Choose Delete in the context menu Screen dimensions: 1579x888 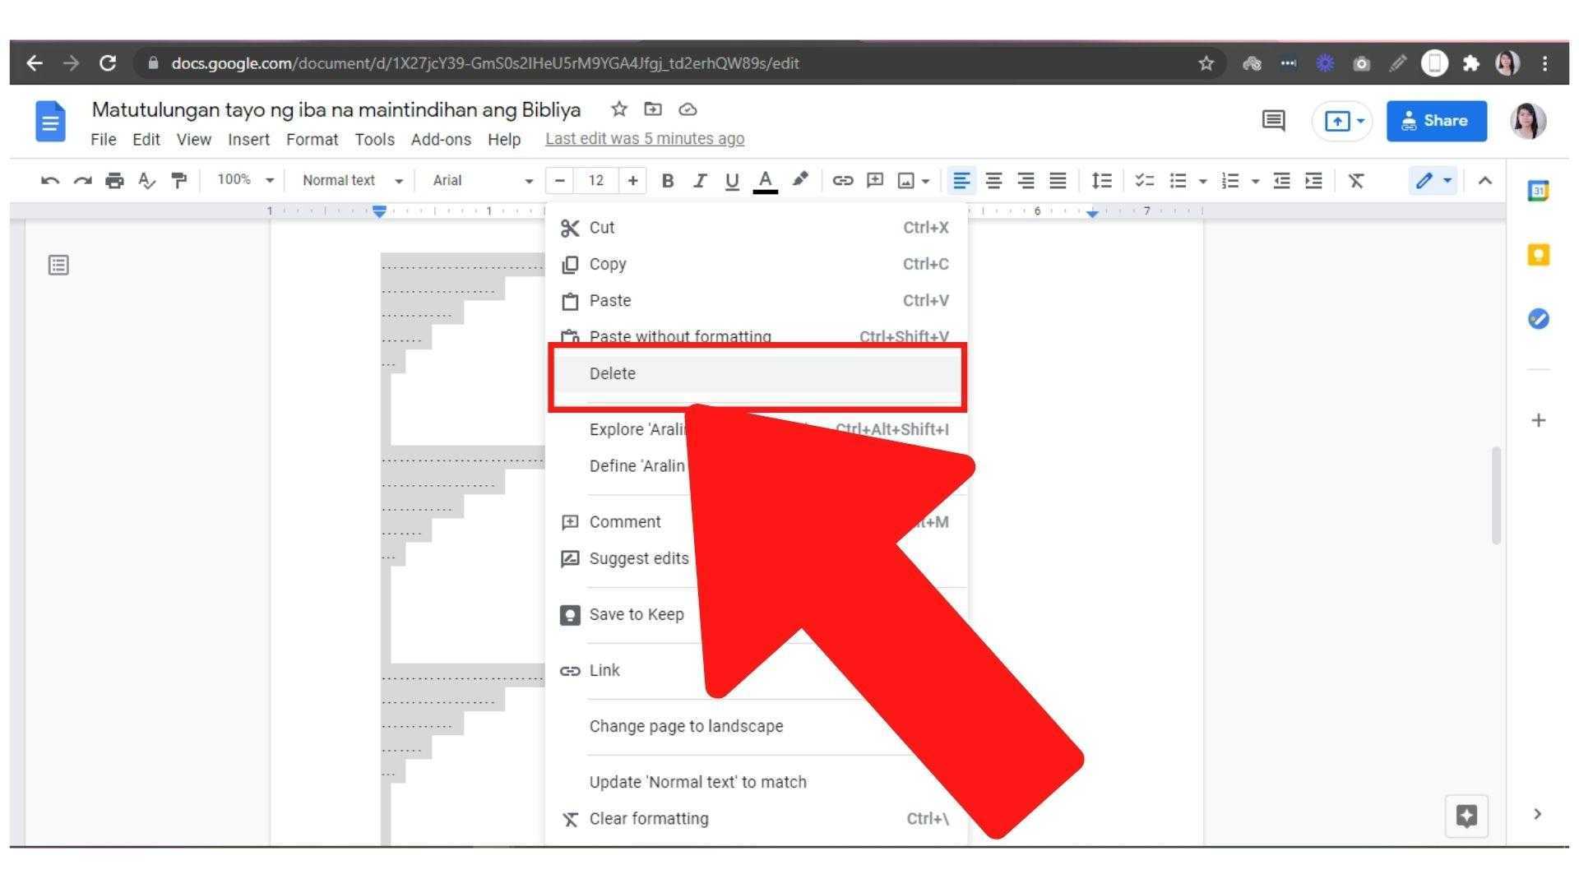[x=757, y=373]
